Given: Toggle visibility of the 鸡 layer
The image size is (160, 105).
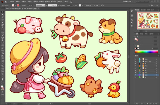Looking at the screenshot, I should click(136, 64).
